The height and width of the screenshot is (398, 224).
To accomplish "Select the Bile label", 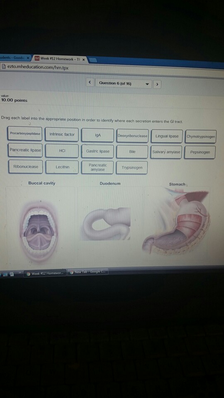I will pyautogui.click(x=132, y=152).
